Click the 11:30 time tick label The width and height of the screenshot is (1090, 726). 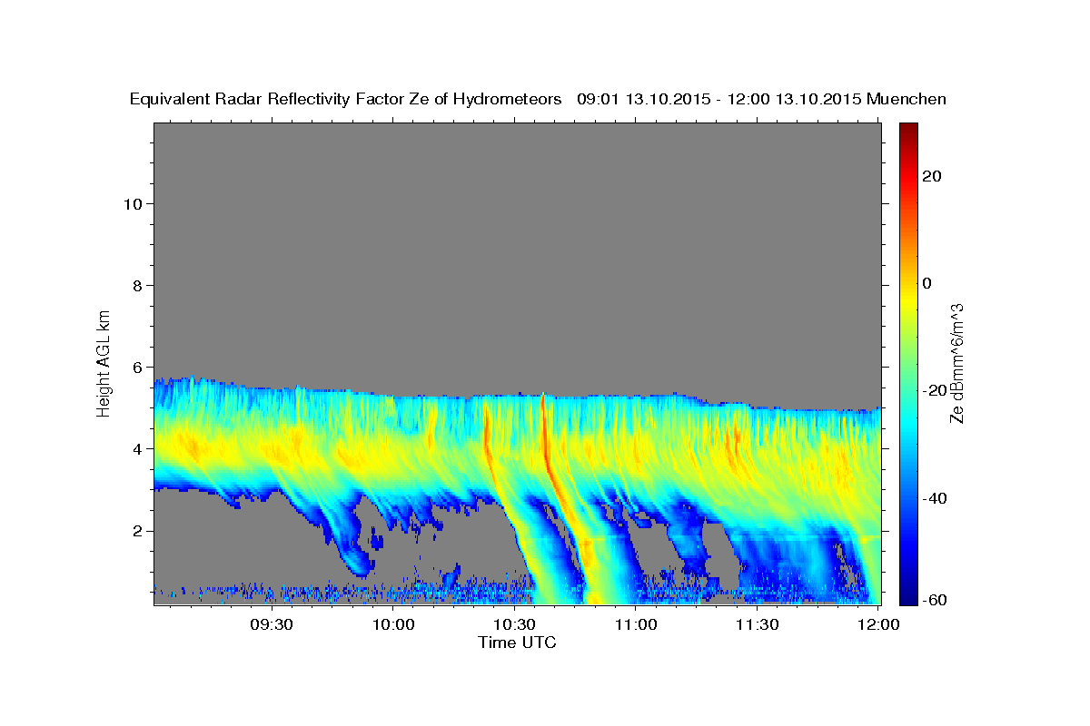(x=757, y=624)
